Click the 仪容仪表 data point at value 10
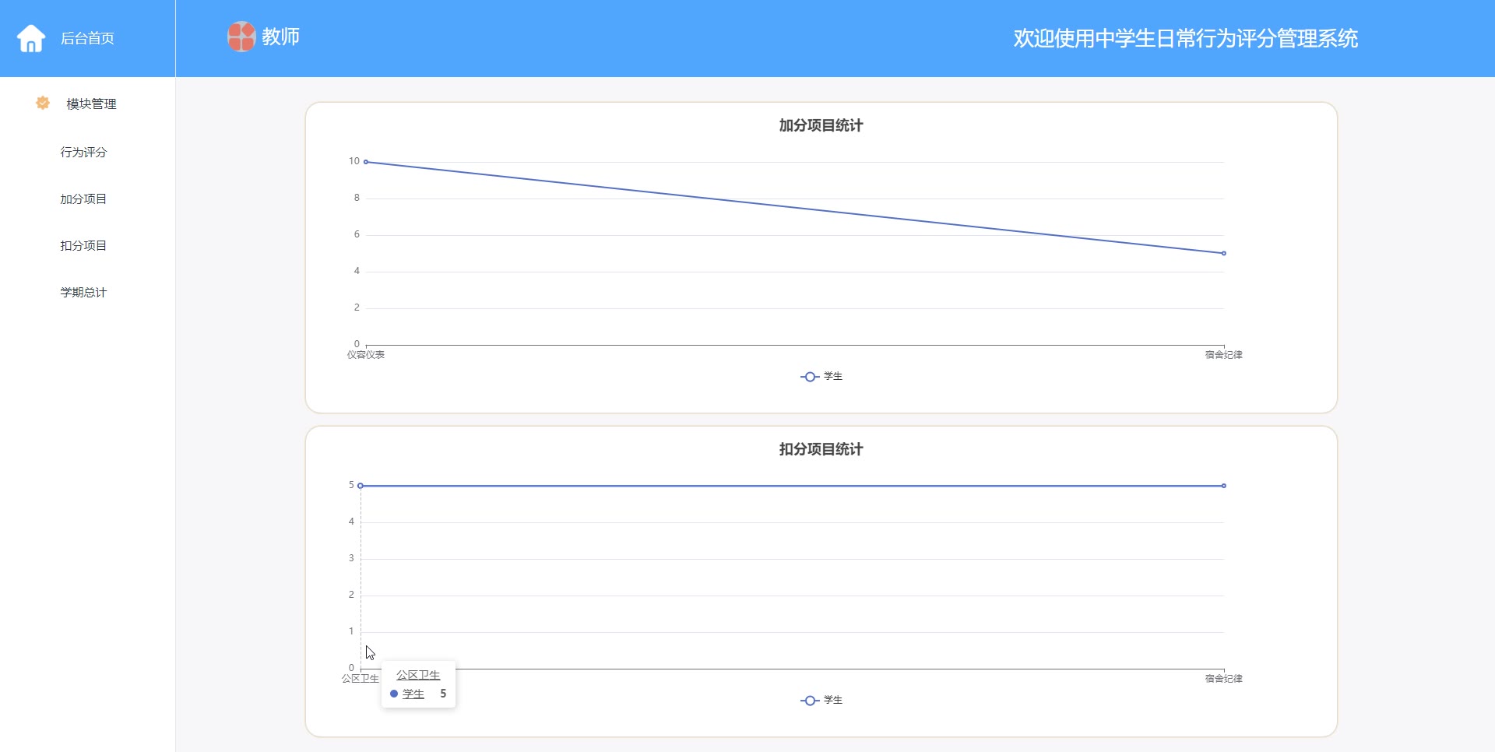The image size is (1495, 752). pos(366,162)
